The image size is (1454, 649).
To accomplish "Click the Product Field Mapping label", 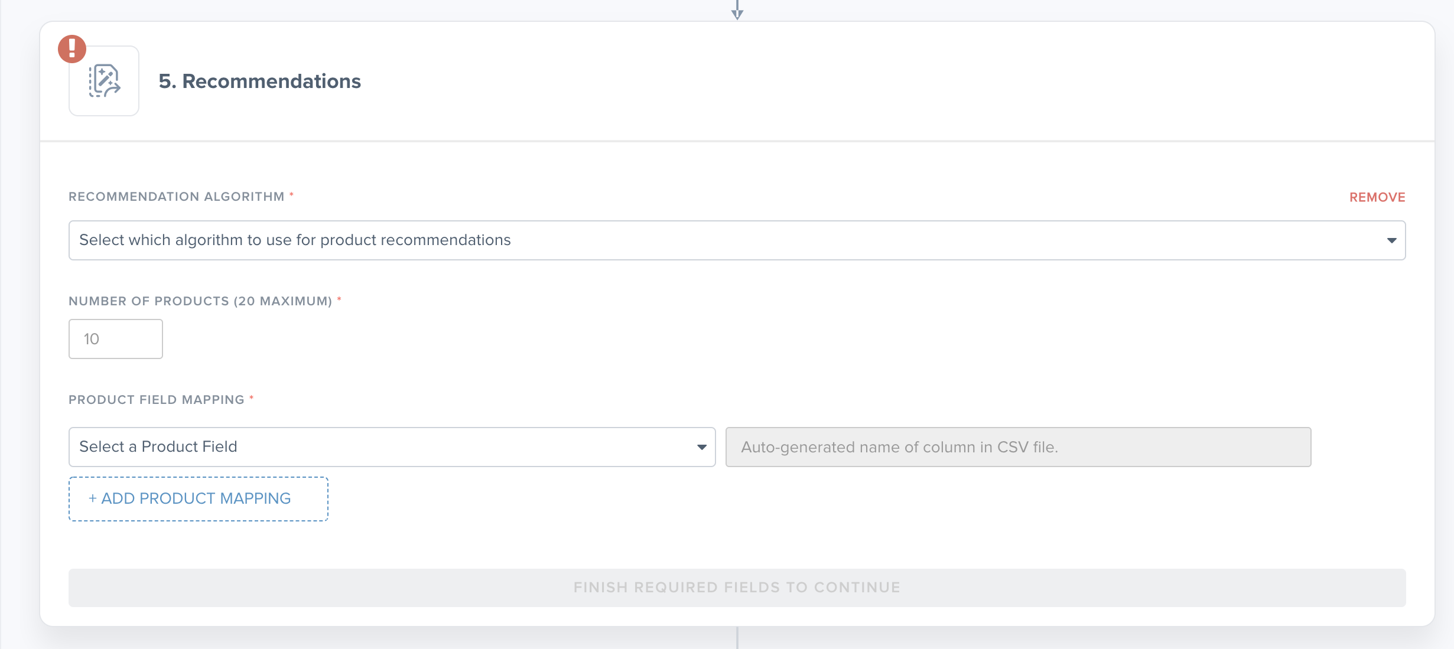I will (157, 400).
